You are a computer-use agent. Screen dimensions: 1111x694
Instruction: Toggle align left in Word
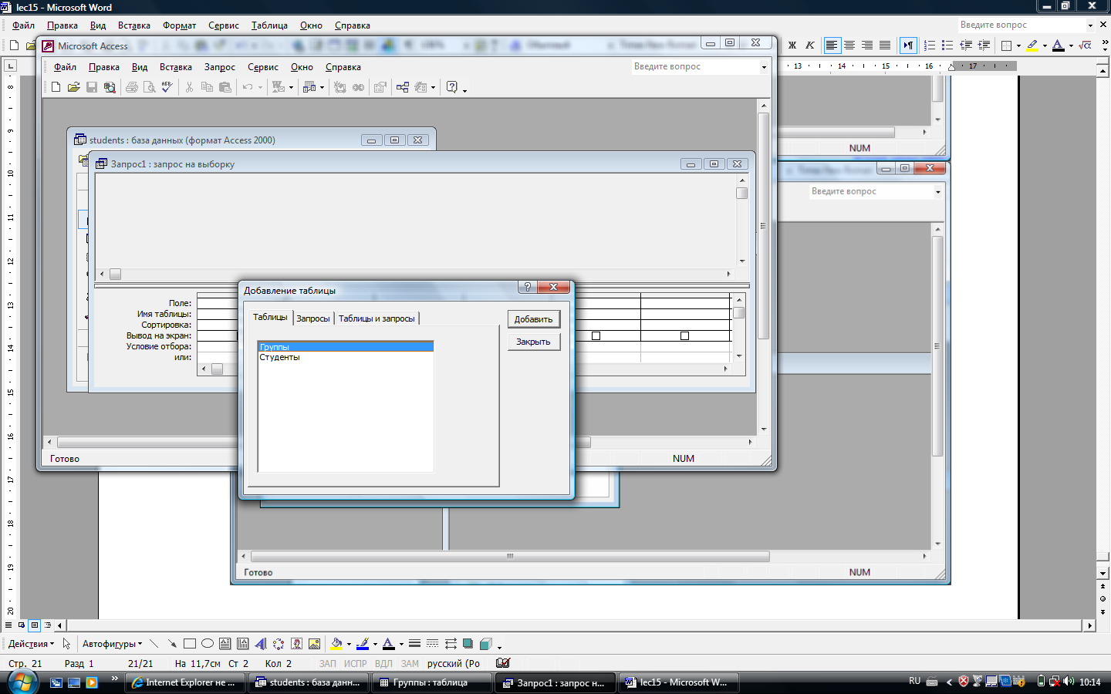point(832,45)
